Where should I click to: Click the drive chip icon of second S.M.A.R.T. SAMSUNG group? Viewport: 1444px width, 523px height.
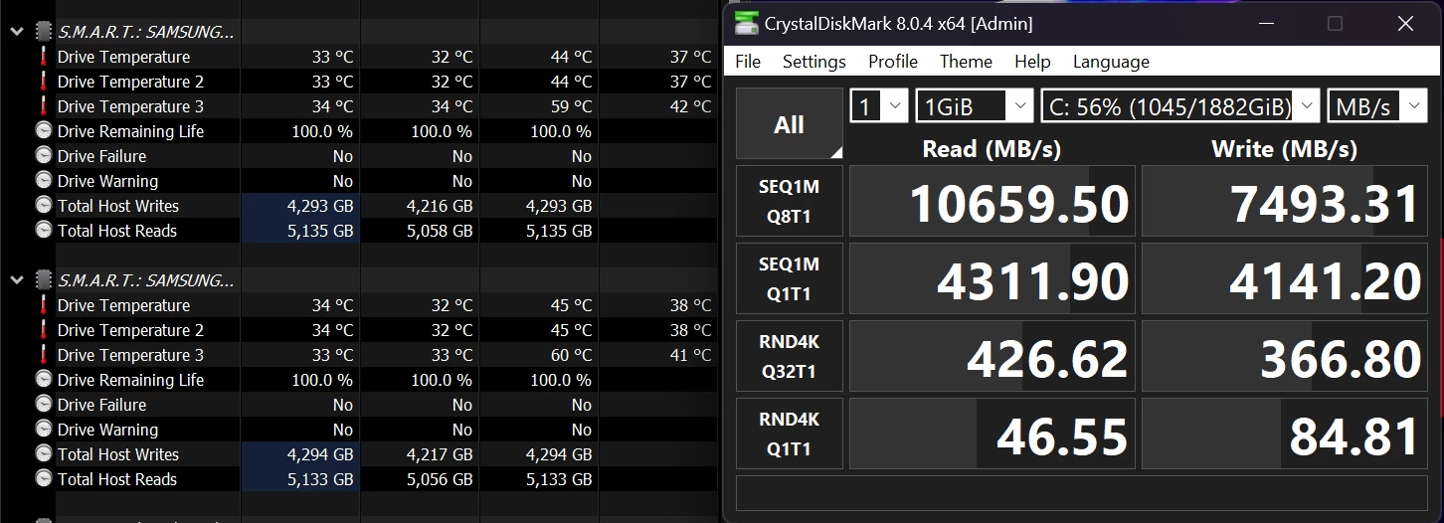click(x=44, y=280)
